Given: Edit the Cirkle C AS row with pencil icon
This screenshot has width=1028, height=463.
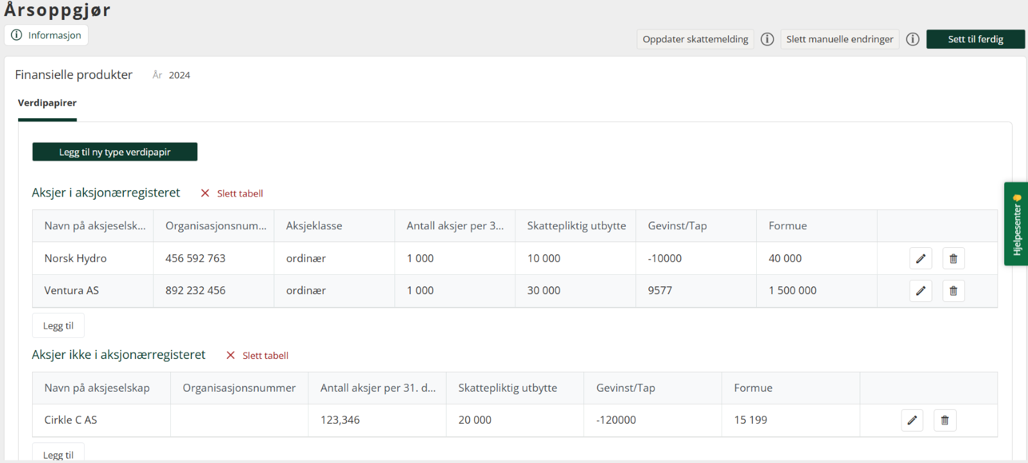Looking at the screenshot, I should click(x=912, y=420).
